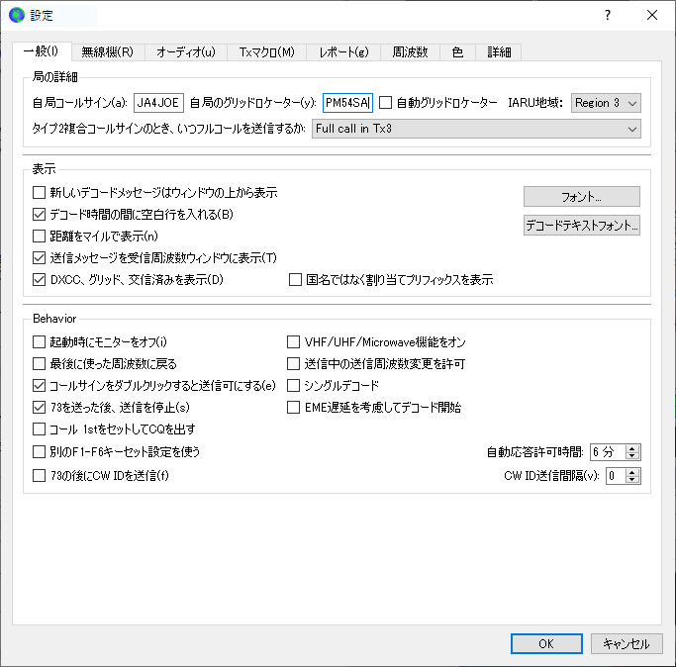676x667 pixels.
Task: Increase CW ID送信間隔 with up arrow
Action: tap(632, 472)
